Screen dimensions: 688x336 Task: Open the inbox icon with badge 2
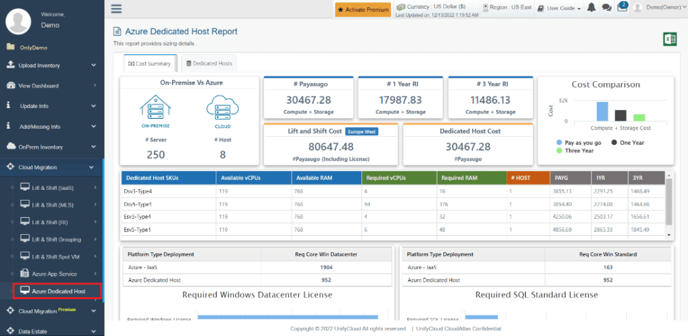(x=622, y=7)
